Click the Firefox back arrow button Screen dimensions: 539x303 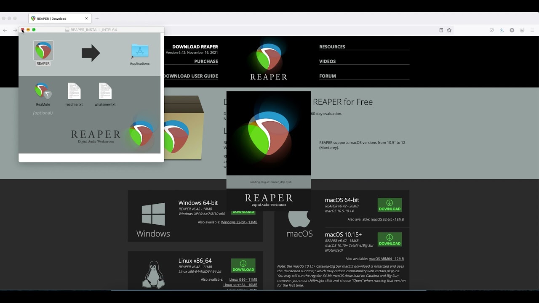coord(5,30)
